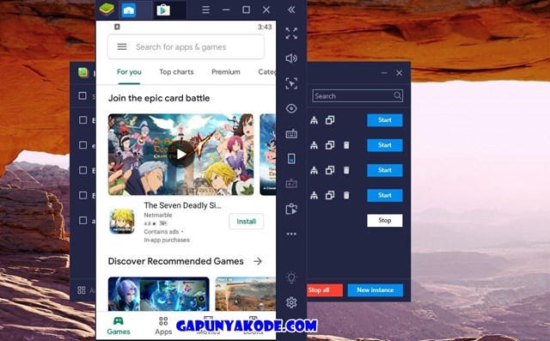550x341 pixels.
Task: Start the first instance in the manager
Action: [385, 120]
